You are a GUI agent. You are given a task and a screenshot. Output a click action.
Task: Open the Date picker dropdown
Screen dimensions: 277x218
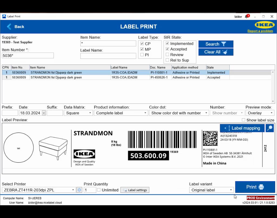click(x=44, y=113)
